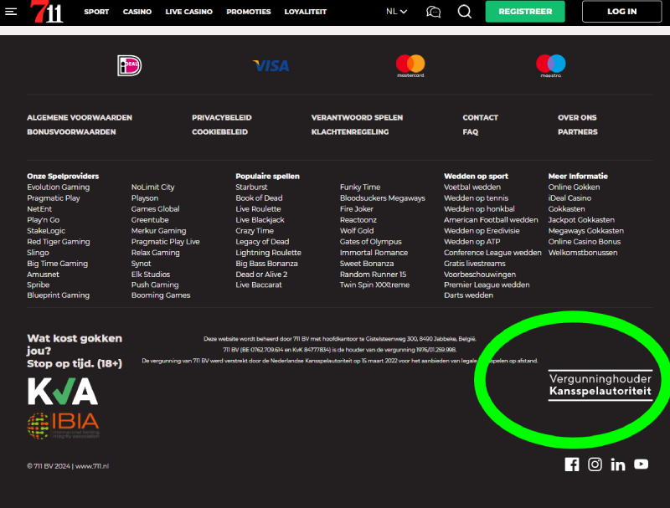Click the IBIA integrity association logo

pyautogui.click(x=64, y=426)
